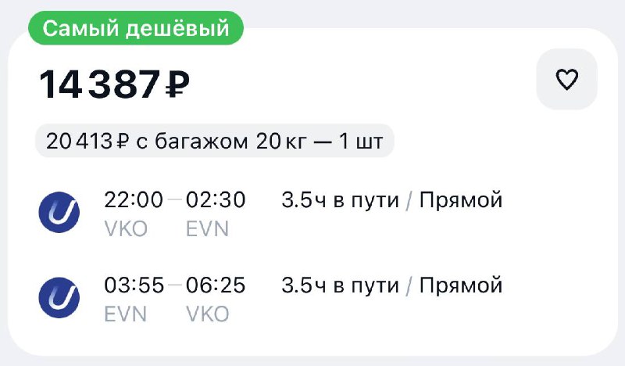Image resolution: width=625 pixels, height=366 pixels.
Task: Select VKO arrival airport on return flight
Action: pos(208,314)
